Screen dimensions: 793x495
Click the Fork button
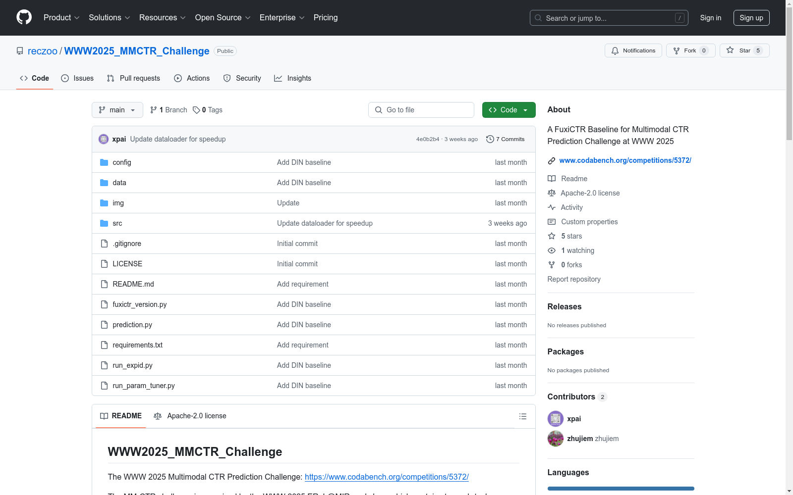pyautogui.click(x=691, y=50)
